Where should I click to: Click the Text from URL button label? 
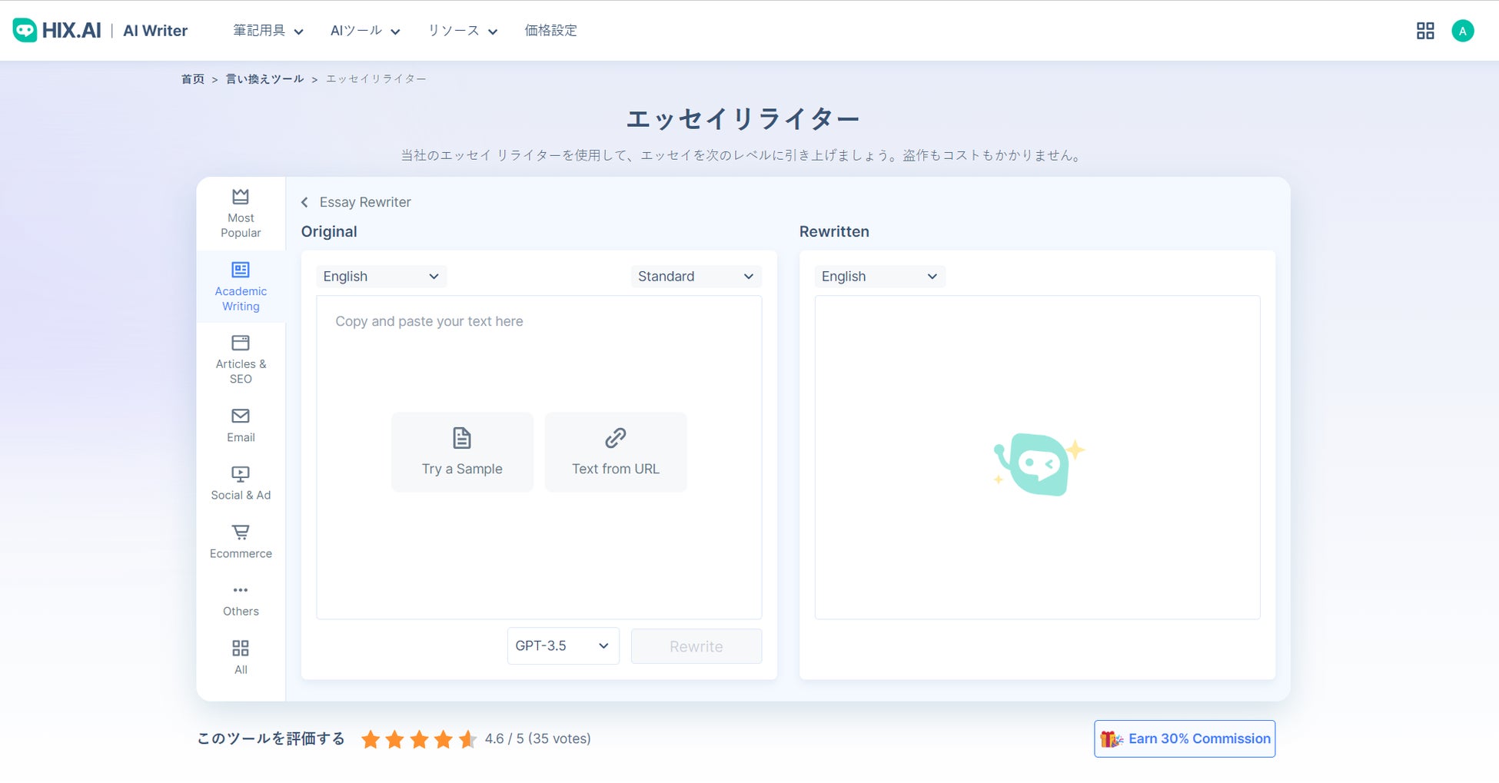tap(616, 469)
